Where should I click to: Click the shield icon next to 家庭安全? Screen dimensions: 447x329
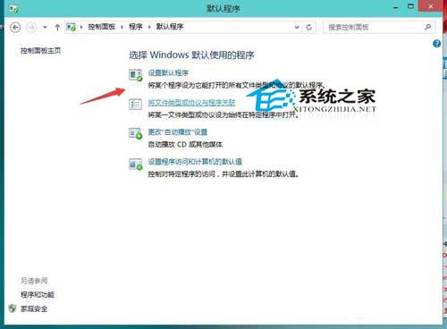(x=13, y=308)
